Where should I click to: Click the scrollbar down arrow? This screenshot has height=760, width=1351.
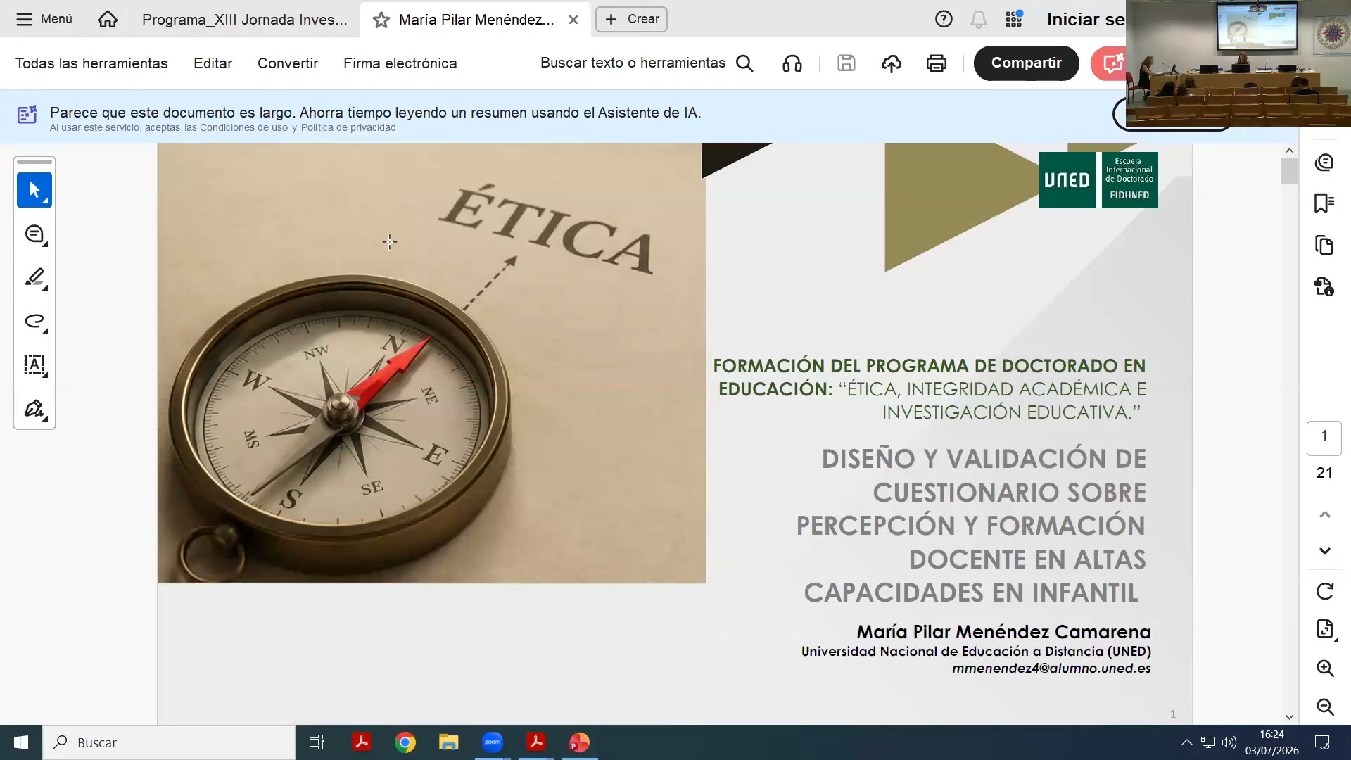[1289, 717]
